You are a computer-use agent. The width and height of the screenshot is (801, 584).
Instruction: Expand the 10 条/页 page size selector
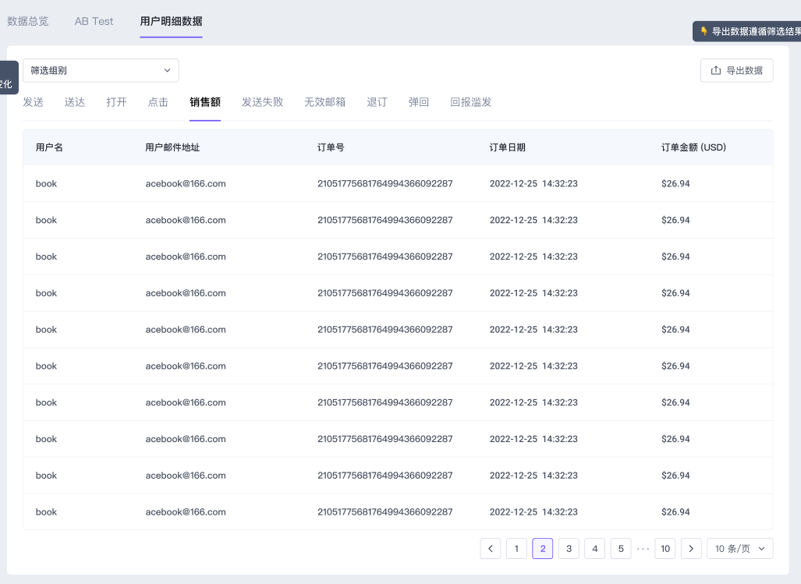(739, 549)
